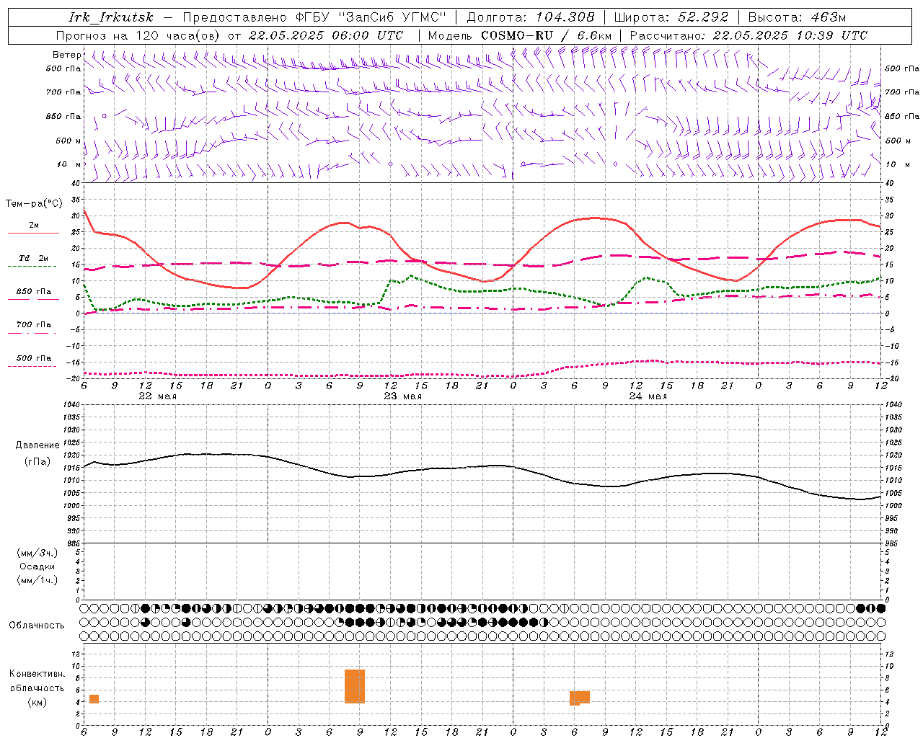Click the model label "COSMO-RU / 6.6км"
The width and height of the screenshot is (923, 738).
(x=547, y=35)
